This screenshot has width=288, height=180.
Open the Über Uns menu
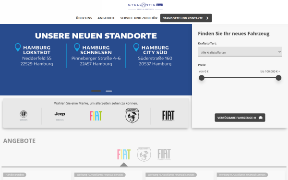coord(84,18)
